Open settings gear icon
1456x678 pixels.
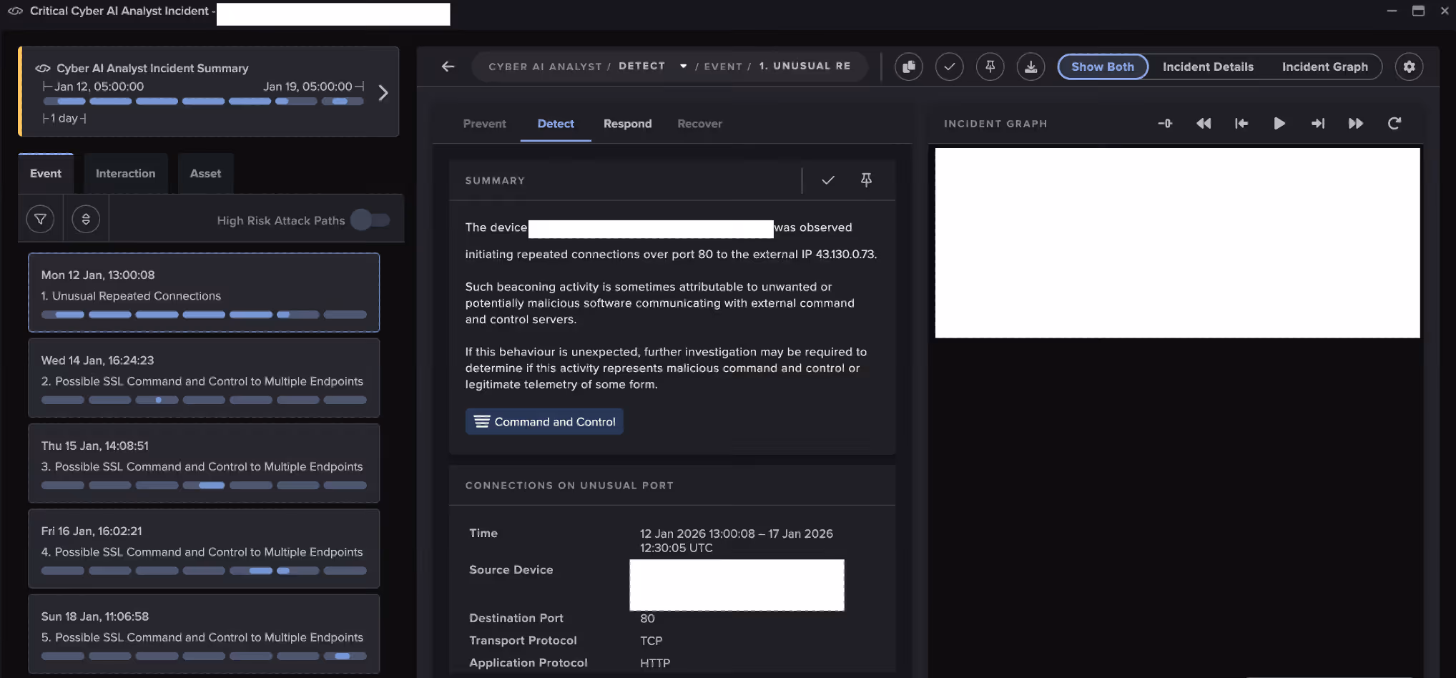click(x=1409, y=67)
